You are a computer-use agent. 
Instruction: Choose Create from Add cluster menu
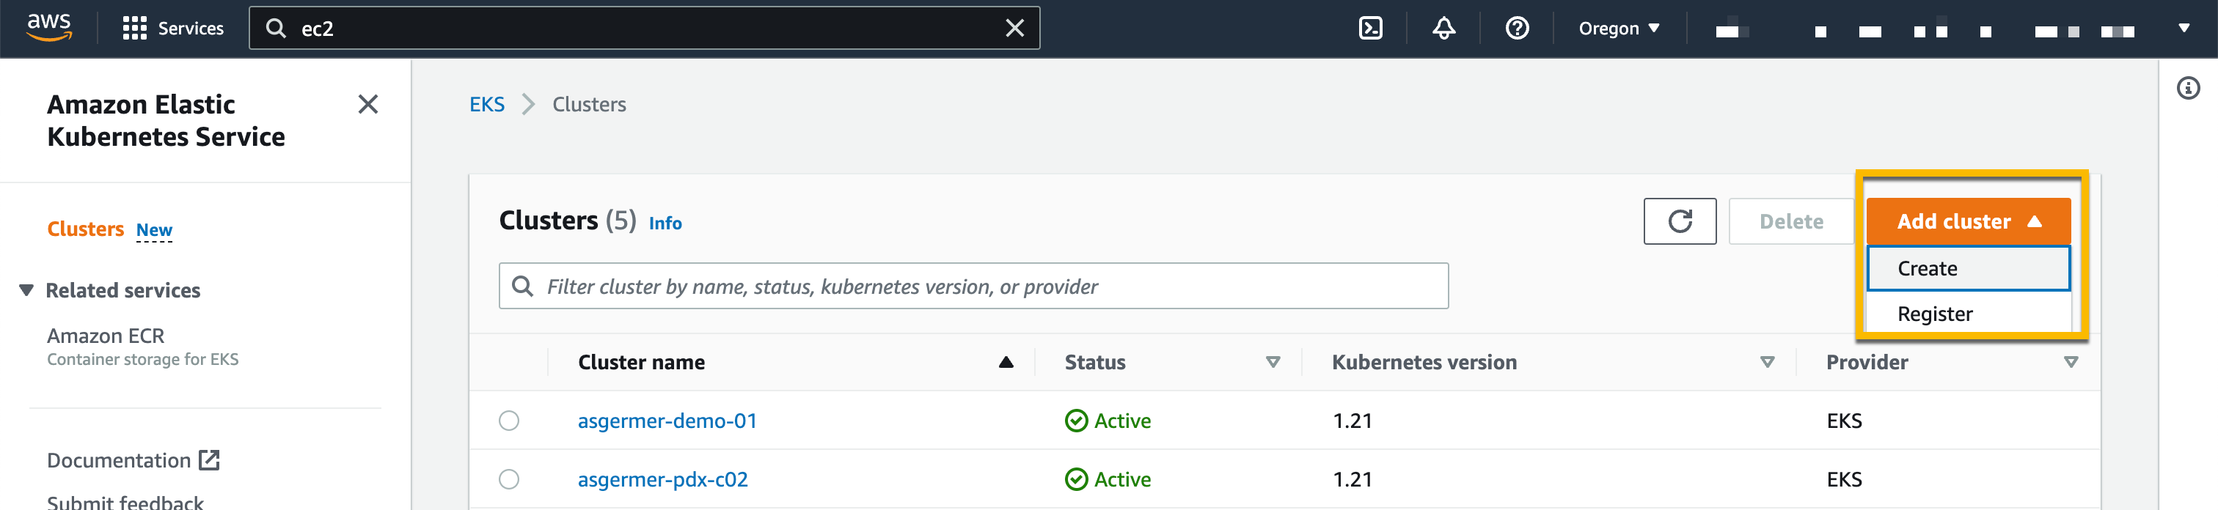1967,268
